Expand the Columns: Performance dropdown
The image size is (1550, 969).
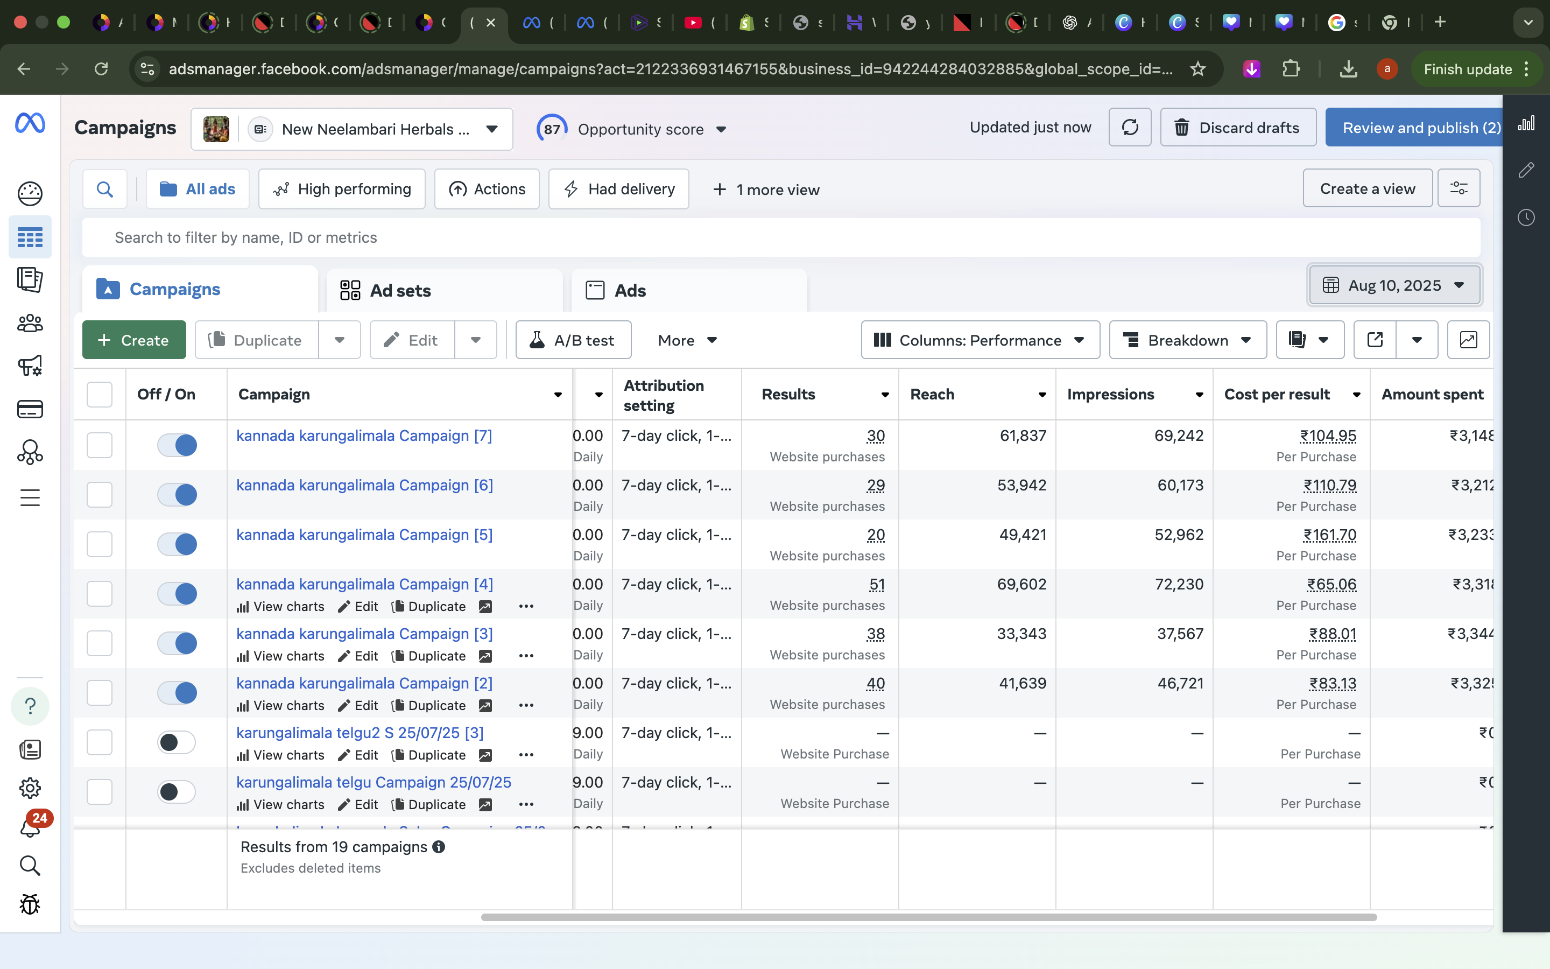tap(980, 340)
